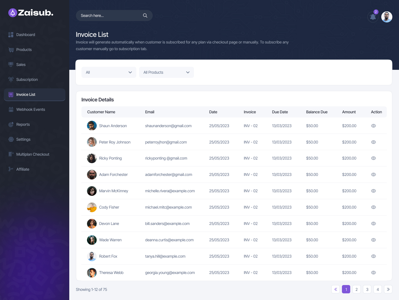View invoice details for Shaun Anderson
The height and width of the screenshot is (300, 399).
click(373, 126)
